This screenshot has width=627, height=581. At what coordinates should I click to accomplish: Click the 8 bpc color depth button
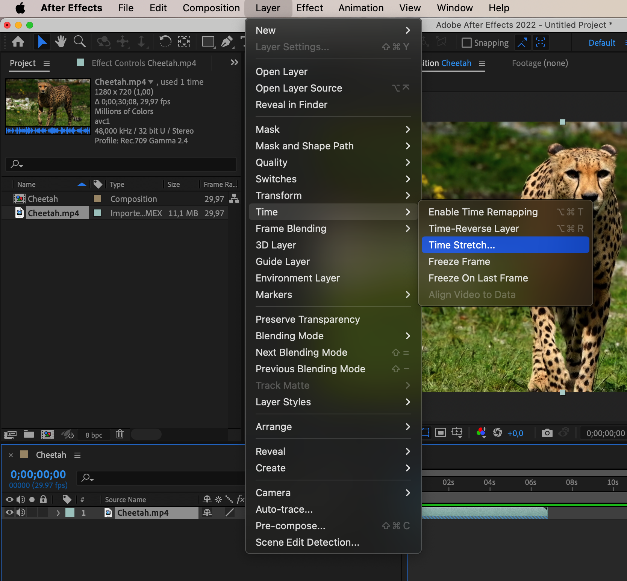pos(94,435)
